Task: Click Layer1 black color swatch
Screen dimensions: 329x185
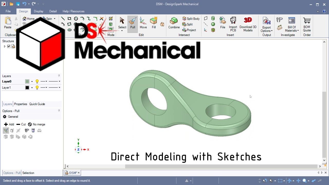Action: [27, 88]
